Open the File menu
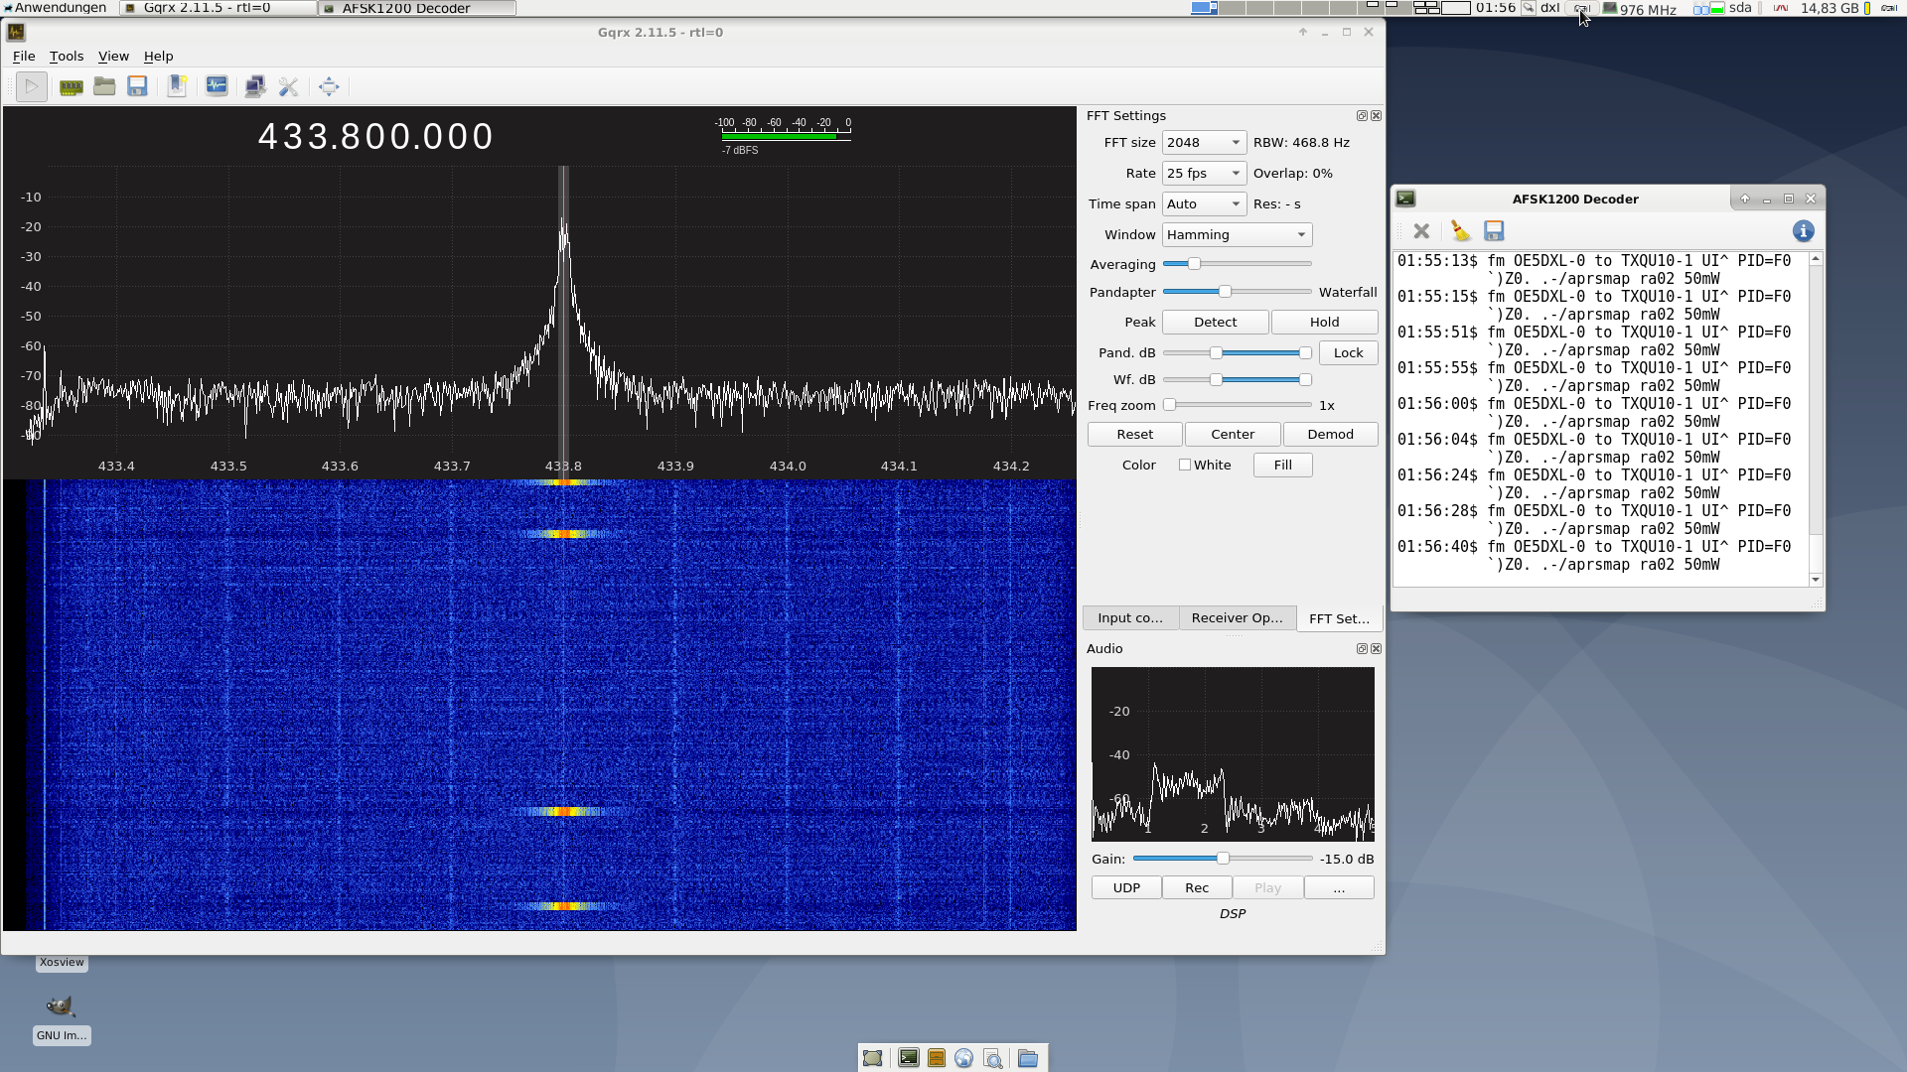The width and height of the screenshot is (1907, 1072). 24,57
